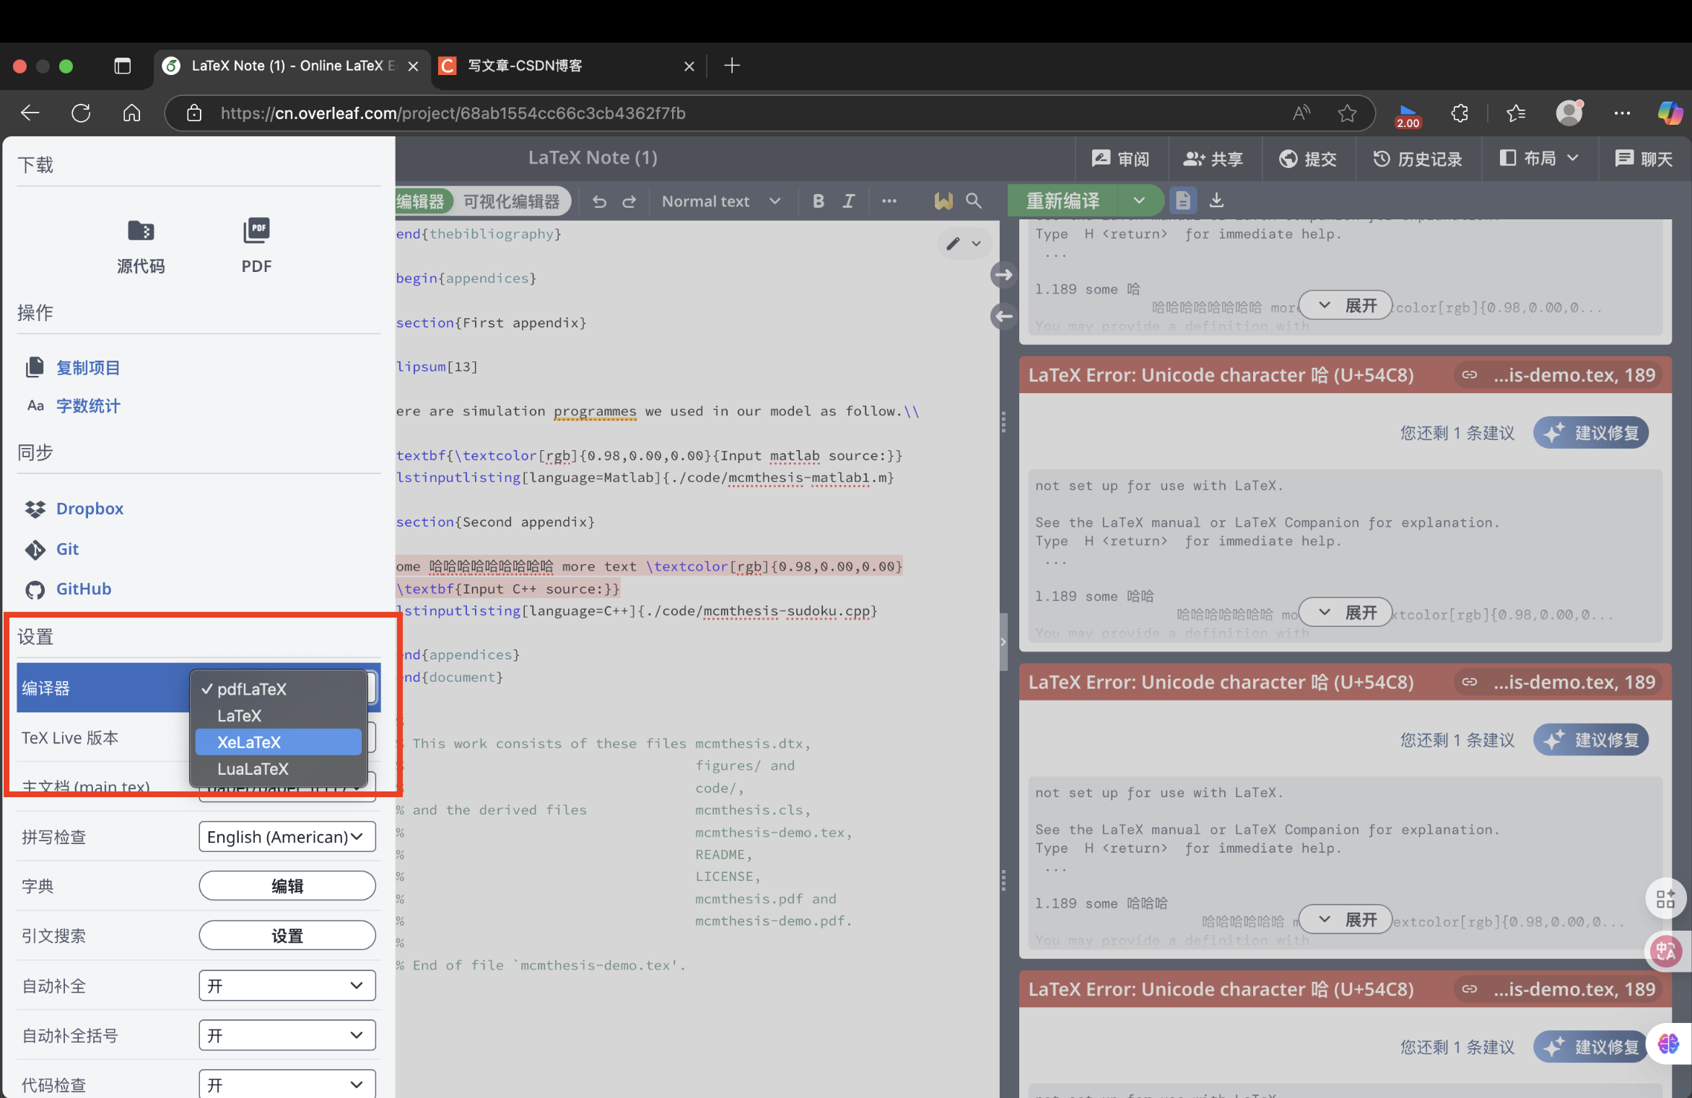The image size is (1692, 1098).
Task: Open browser extensions puzzle icon
Action: tap(1460, 113)
